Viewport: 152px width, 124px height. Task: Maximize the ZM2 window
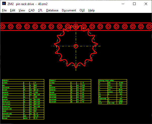(x=134, y=4)
